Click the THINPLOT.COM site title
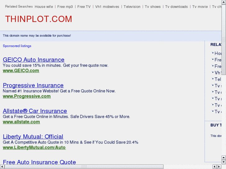This screenshot has width=226, height=169. [39, 19]
